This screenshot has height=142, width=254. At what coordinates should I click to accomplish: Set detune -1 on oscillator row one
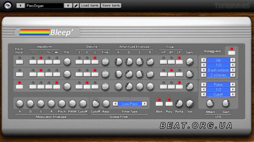[x=79, y=62]
